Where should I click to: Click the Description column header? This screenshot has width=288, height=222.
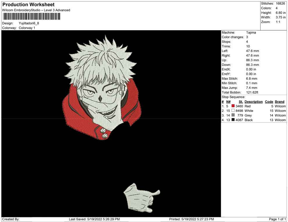(x=253, y=102)
